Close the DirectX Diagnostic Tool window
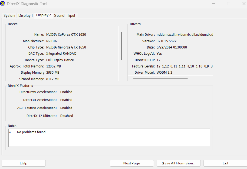Image resolution: width=247 pixels, height=169 pixels. [244, 4]
